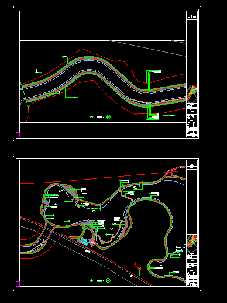
Task: Click the white callout label right of the upper road
Action: pyautogui.click(x=157, y=71)
